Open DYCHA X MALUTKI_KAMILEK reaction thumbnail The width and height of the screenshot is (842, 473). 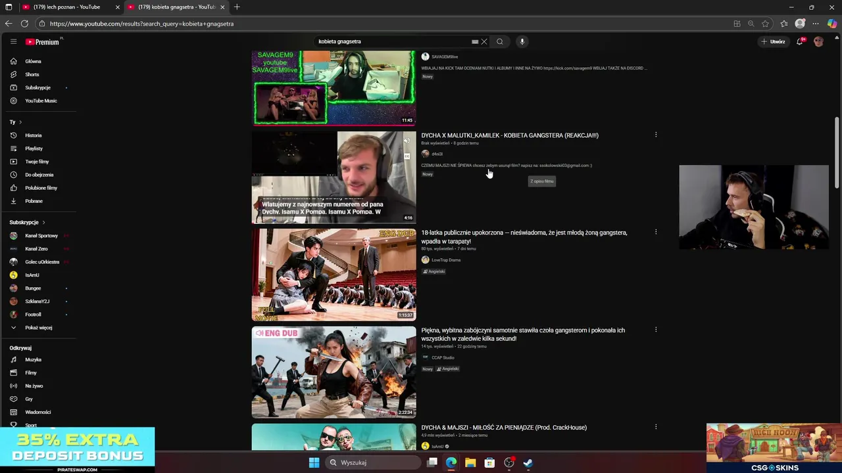coord(334,177)
